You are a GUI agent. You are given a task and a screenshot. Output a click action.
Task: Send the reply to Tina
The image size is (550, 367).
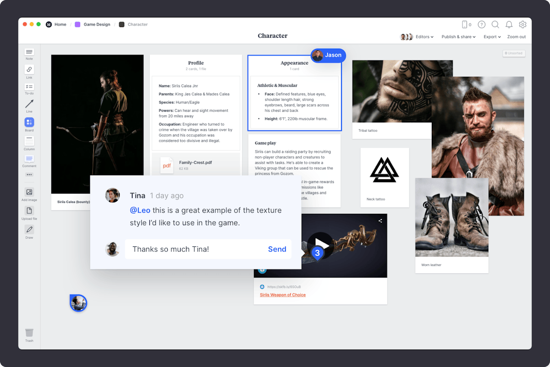point(277,249)
